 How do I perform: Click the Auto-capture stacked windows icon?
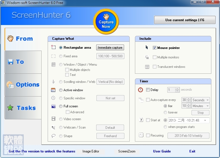(x=141, y=100)
